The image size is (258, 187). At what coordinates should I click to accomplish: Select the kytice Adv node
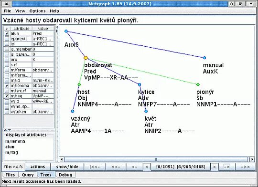click(140, 84)
